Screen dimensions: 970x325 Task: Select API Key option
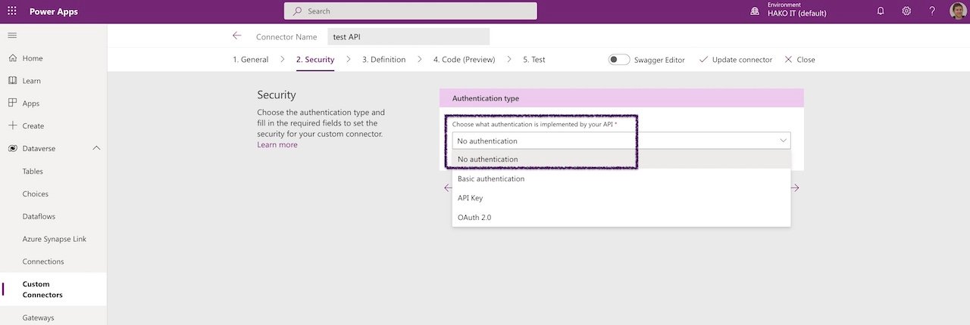click(x=621, y=198)
